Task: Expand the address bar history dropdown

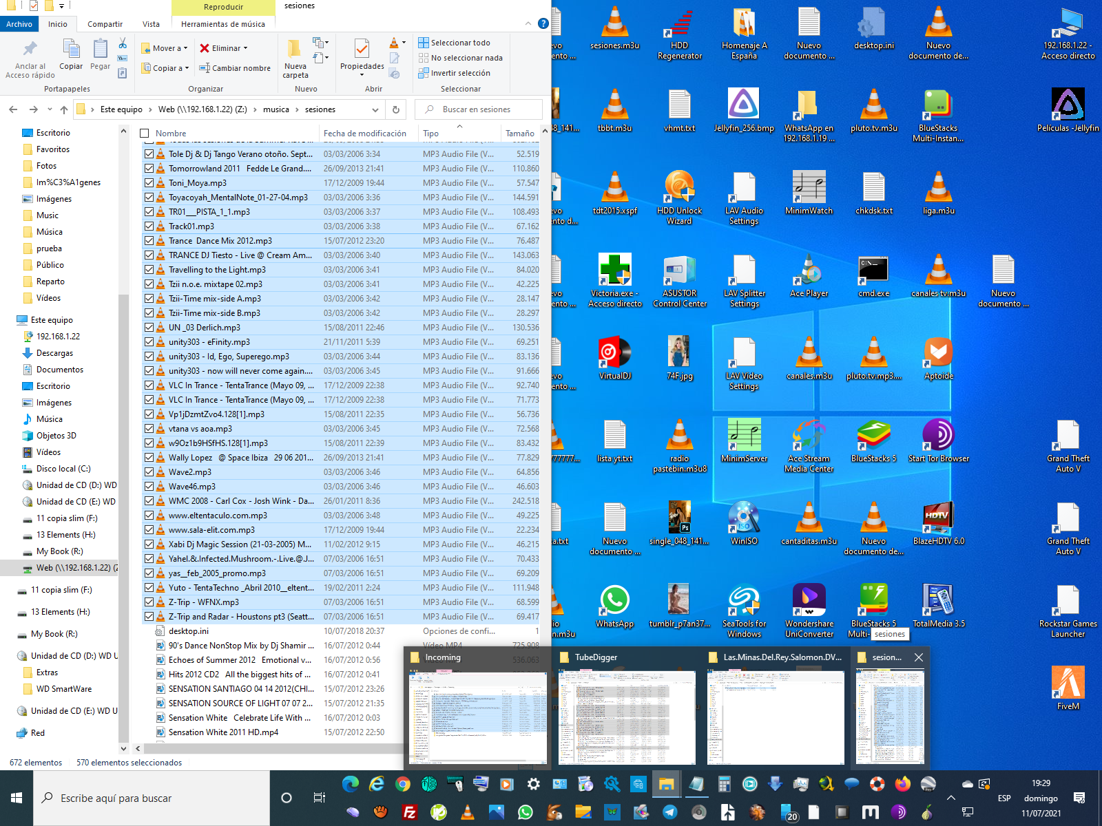Action: coord(375,109)
